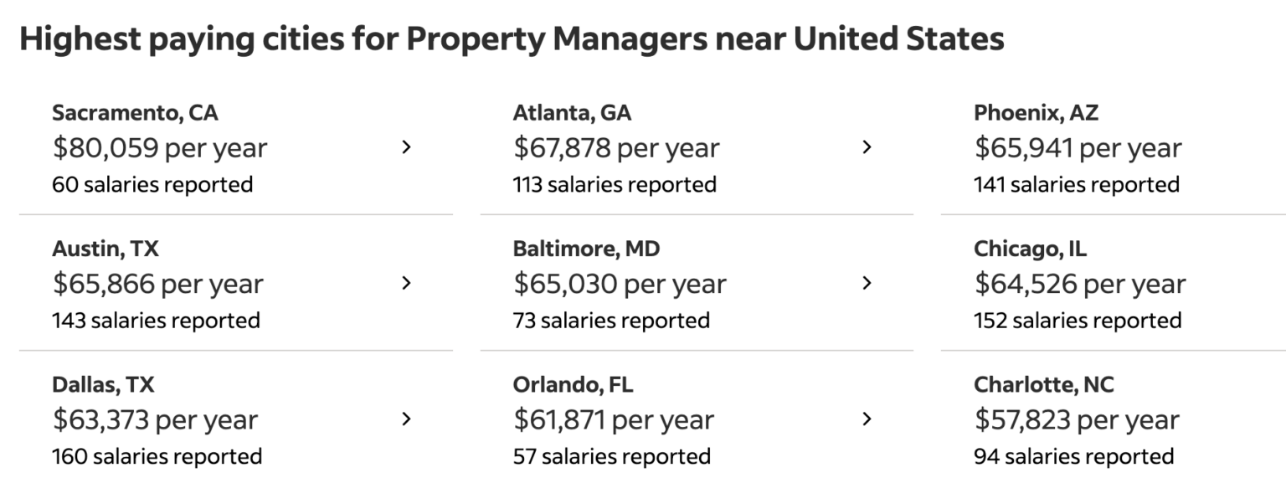Open Austin, TX details via its arrow
Viewport: 1286px width, 483px height.
[406, 283]
